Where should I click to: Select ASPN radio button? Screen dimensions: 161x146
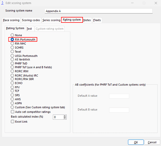pos(12,103)
